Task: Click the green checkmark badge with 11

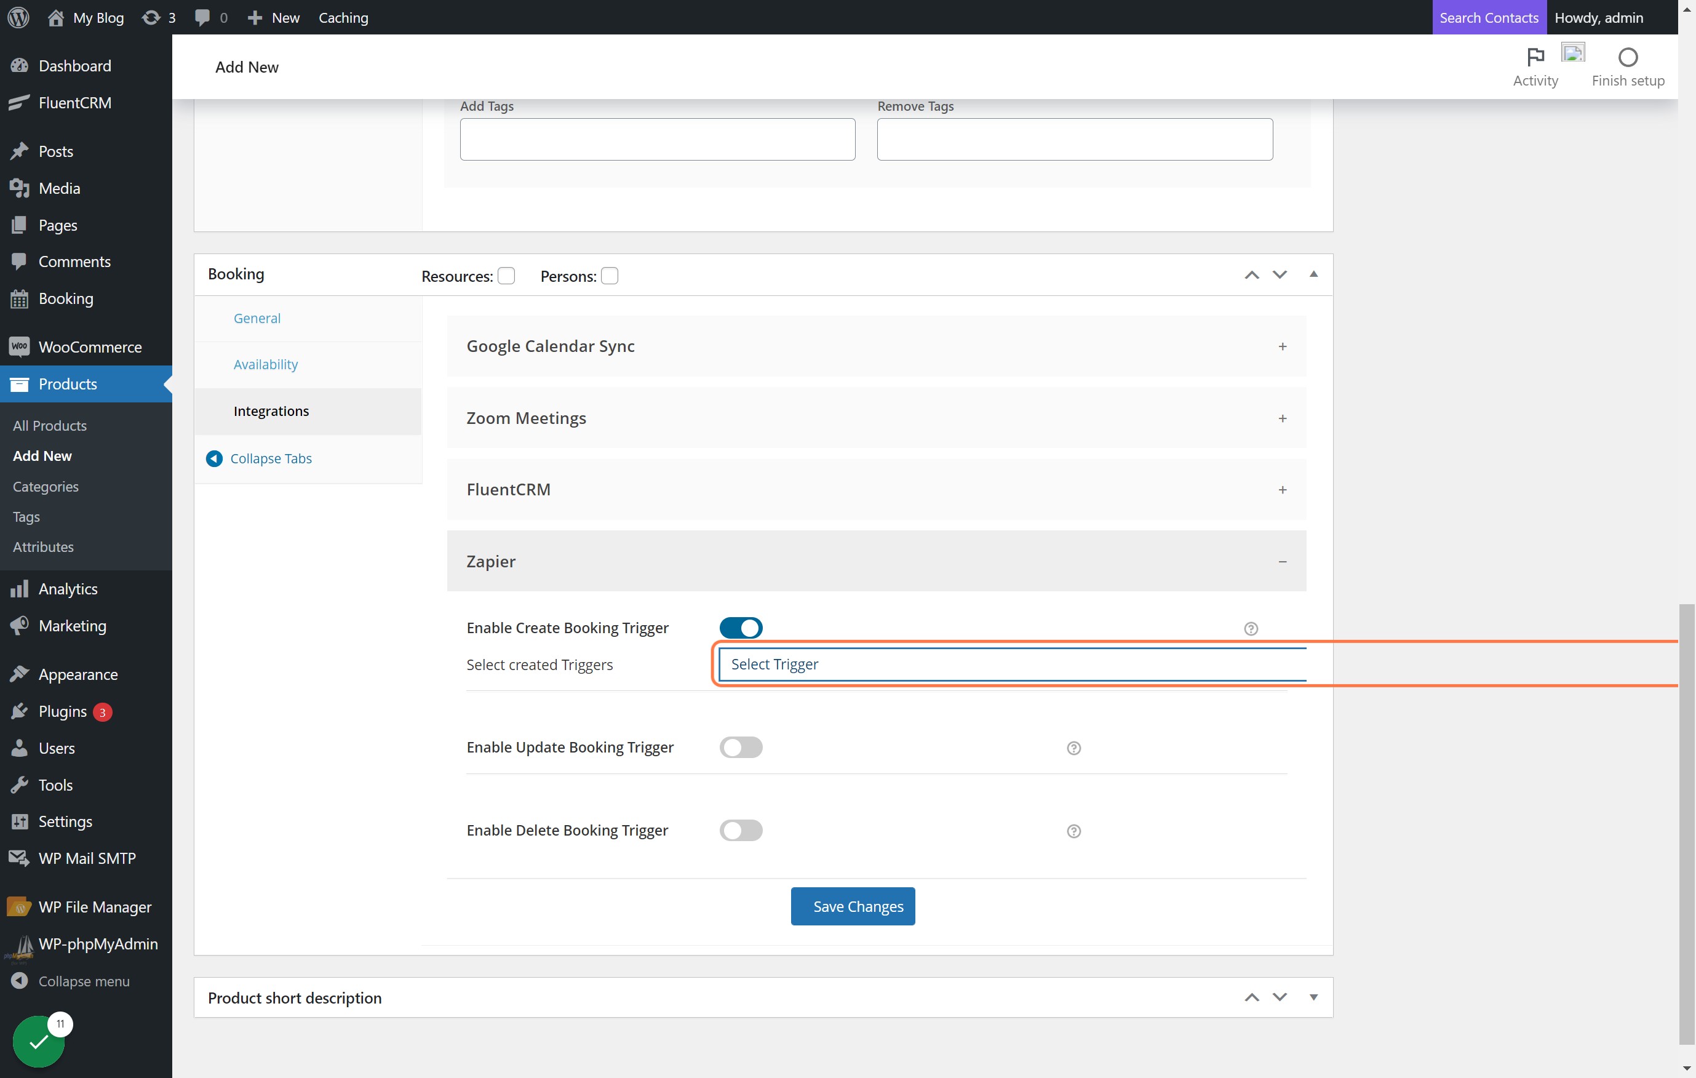Action: click(39, 1041)
